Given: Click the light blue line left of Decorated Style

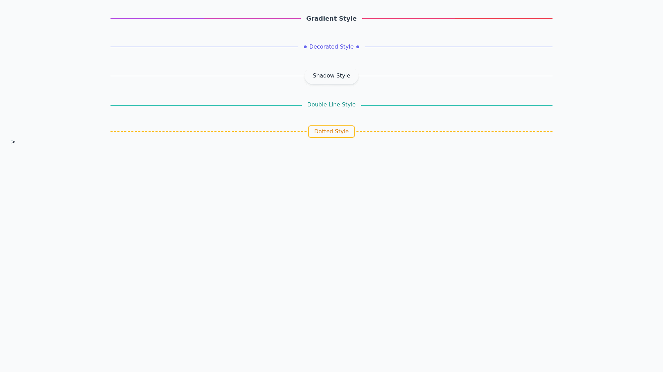Looking at the screenshot, I should [x=204, y=47].
